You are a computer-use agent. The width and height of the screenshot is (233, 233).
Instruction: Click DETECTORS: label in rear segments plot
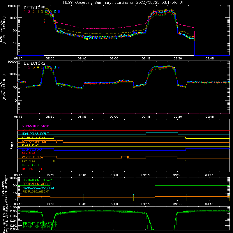tap(35, 63)
